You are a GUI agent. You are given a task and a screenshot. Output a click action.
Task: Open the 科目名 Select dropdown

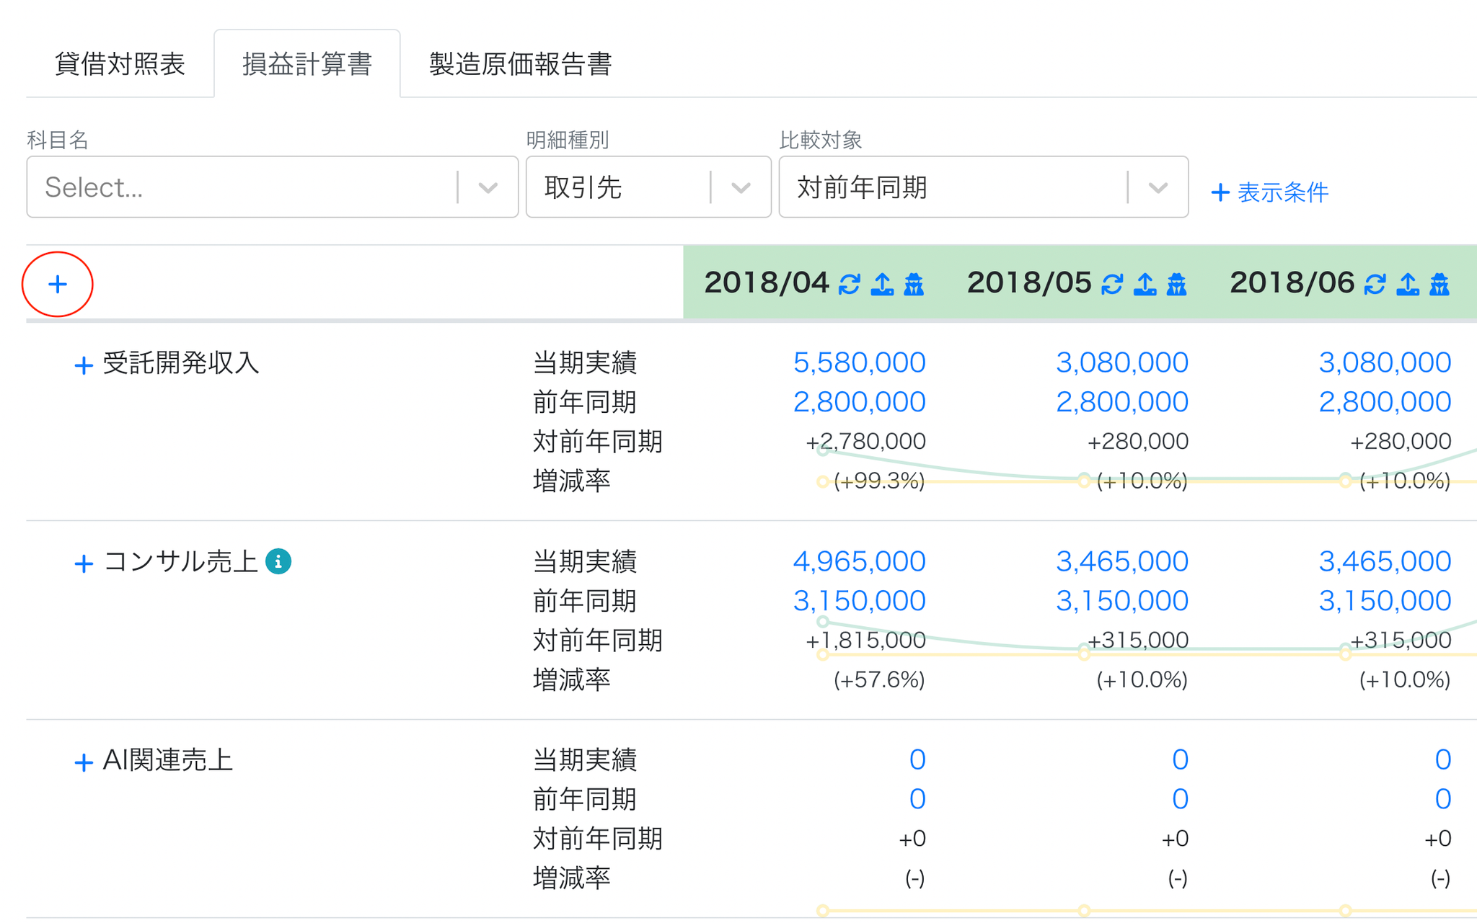(273, 187)
